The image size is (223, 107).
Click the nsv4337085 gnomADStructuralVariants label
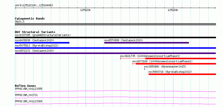(43, 35)
